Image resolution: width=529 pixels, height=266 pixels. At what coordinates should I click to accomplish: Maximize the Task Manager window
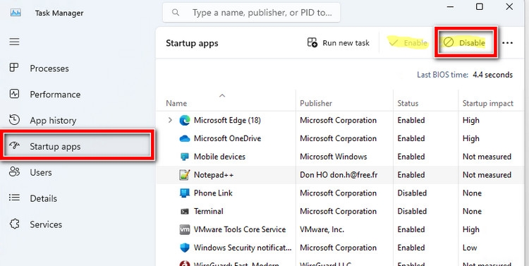click(x=480, y=7)
